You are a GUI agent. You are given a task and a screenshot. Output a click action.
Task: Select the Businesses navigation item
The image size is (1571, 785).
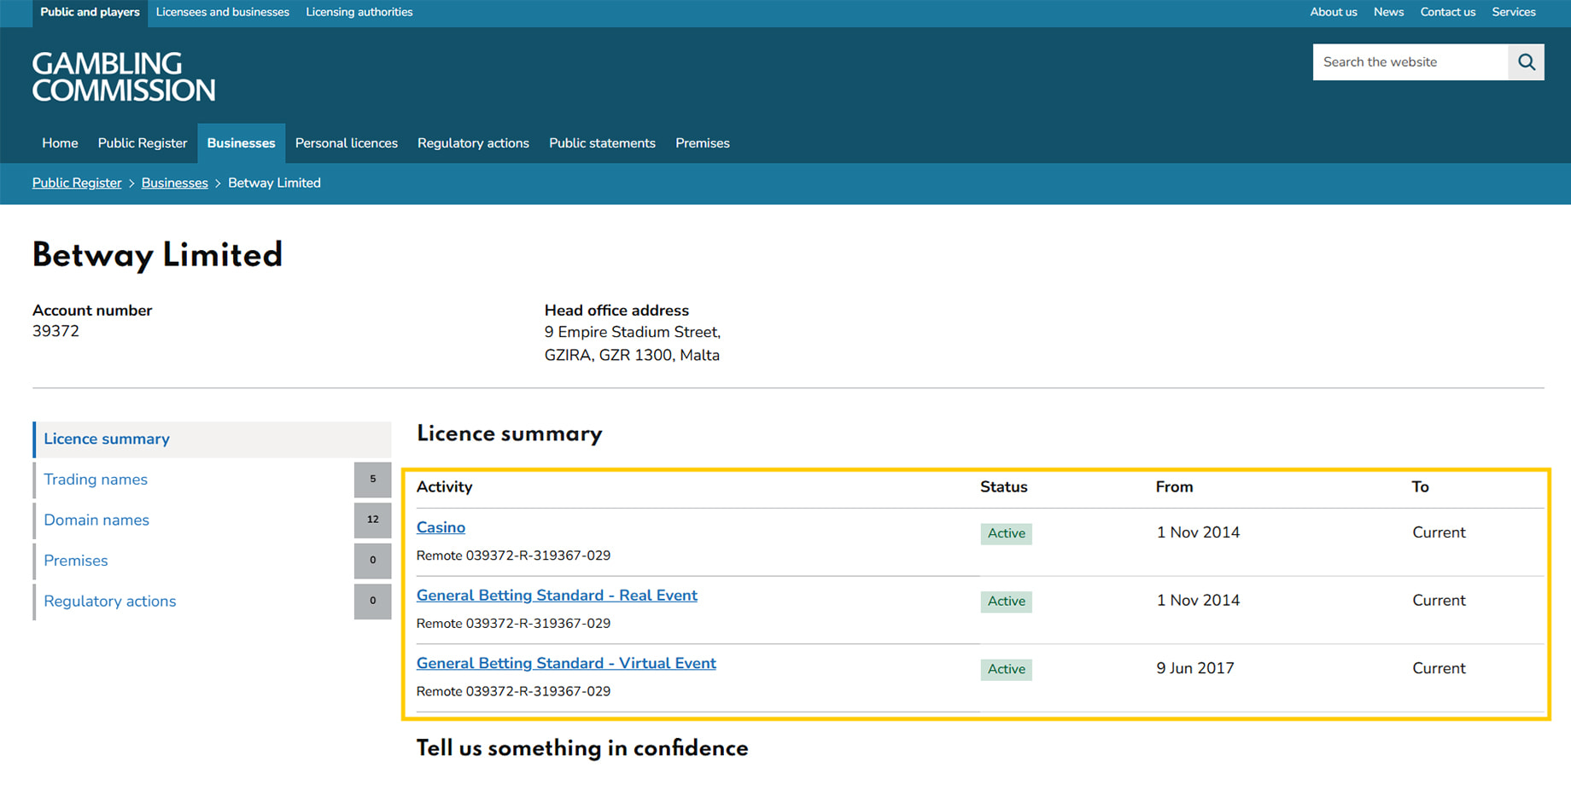241,143
